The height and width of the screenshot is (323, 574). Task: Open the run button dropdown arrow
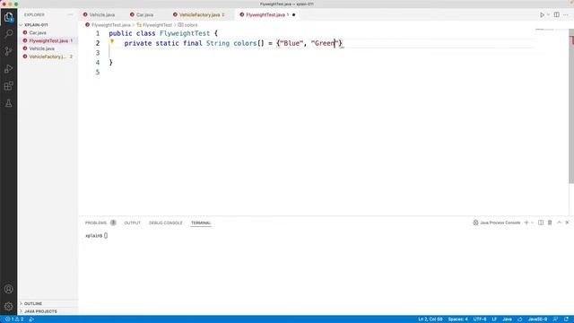tap(548, 14)
